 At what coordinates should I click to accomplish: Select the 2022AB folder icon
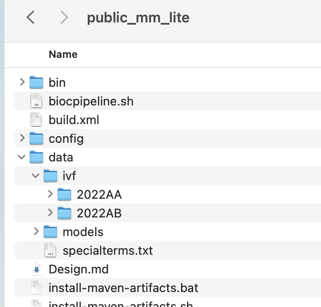coord(64,213)
